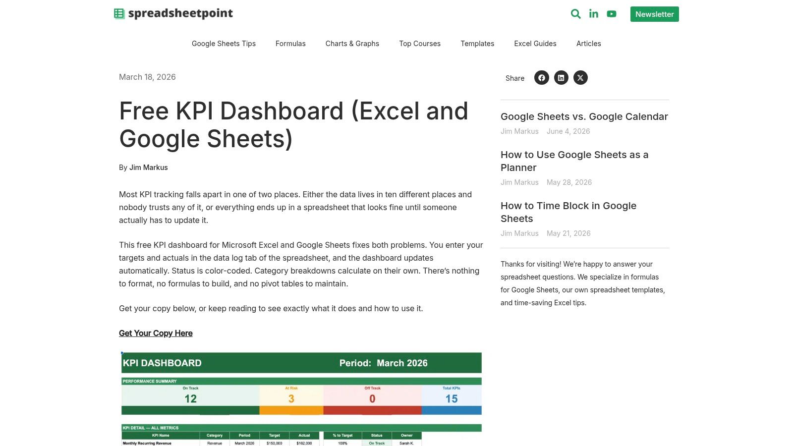This screenshot has height=446, width=793.
Task: Open the Formulas menu item
Action: pyautogui.click(x=290, y=44)
